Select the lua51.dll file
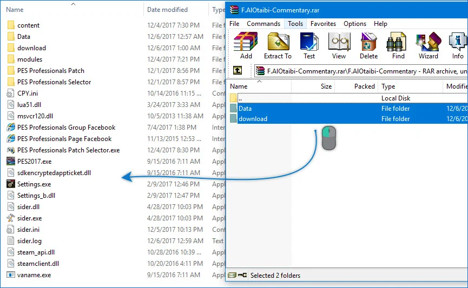Screen dimensions: 468x288 (x=29, y=105)
